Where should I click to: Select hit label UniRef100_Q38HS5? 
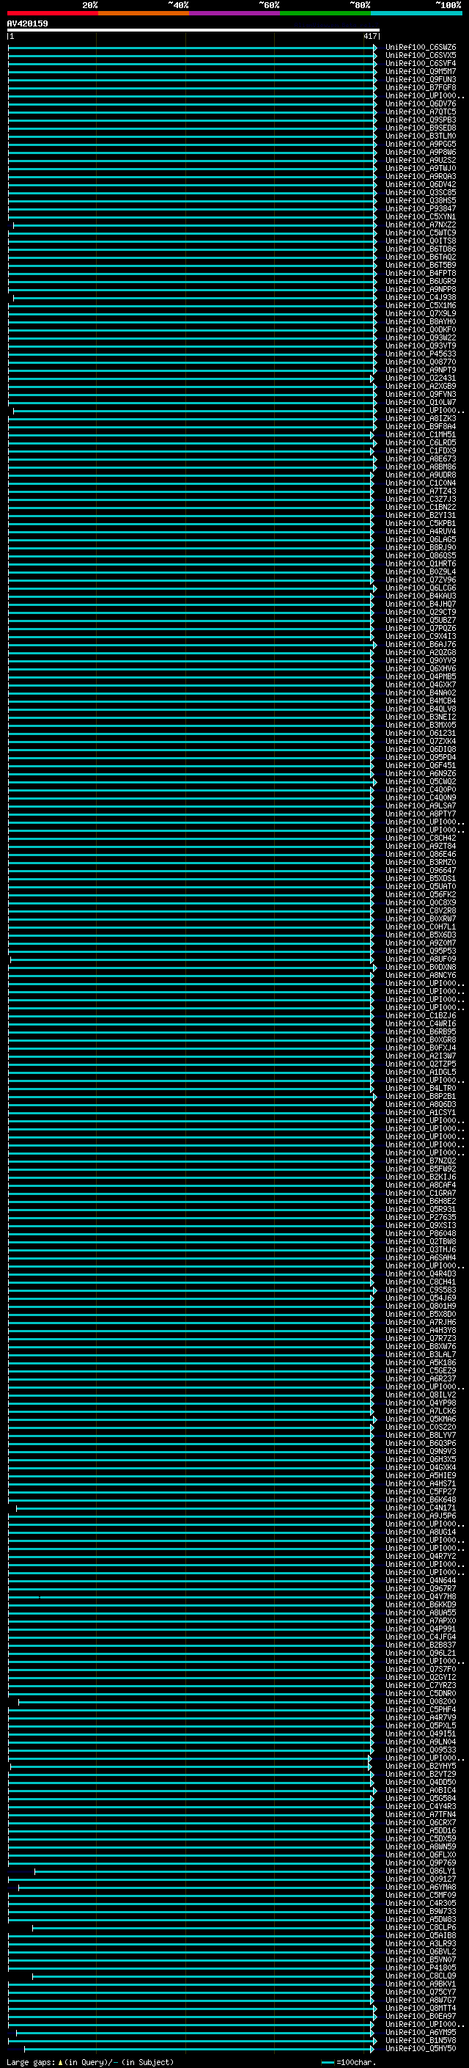click(421, 201)
